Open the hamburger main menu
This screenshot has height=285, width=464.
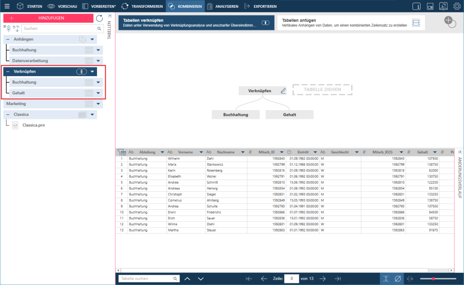(x=7, y=6)
